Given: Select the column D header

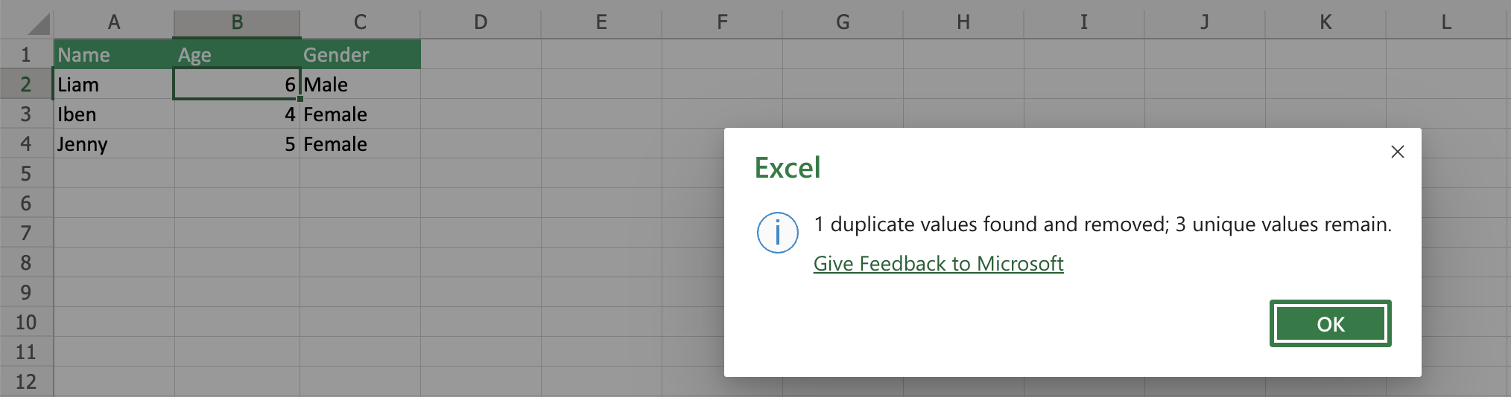Looking at the screenshot, I should pyautogui.click(x=481, y=22).
